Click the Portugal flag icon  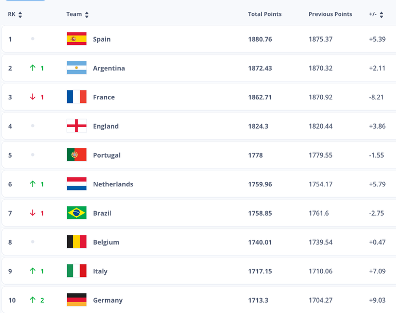coord(76,155)
